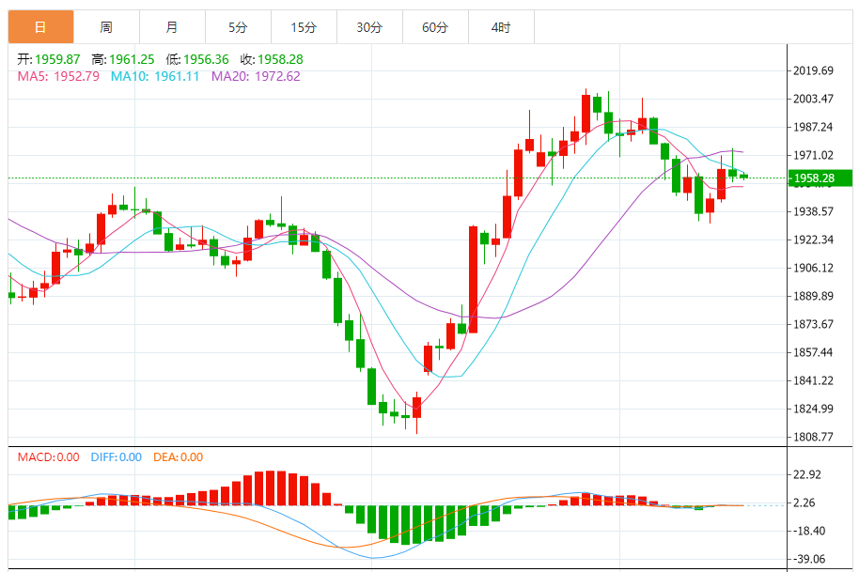This screenshot has width=859, height=572.
Task: Click the 1873.67 price axis label
Action: (813, 324)
